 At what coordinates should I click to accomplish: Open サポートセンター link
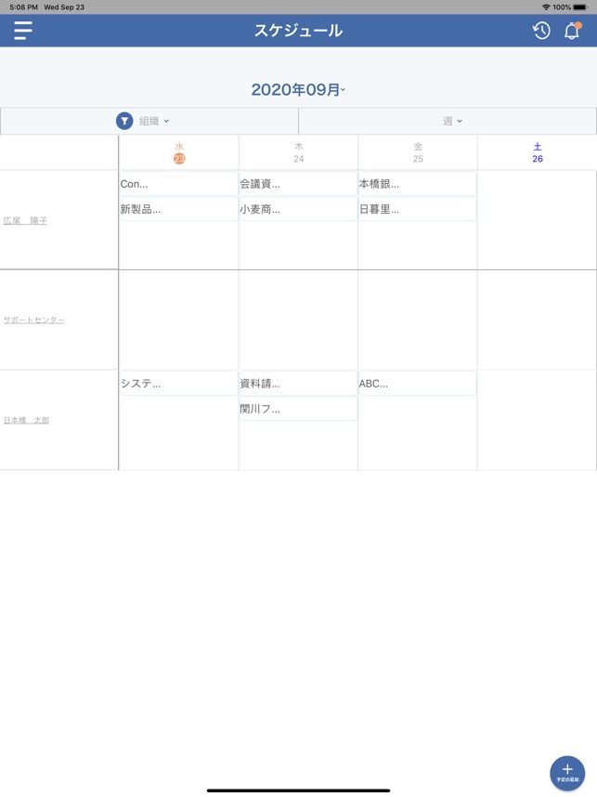coord(33,320)
